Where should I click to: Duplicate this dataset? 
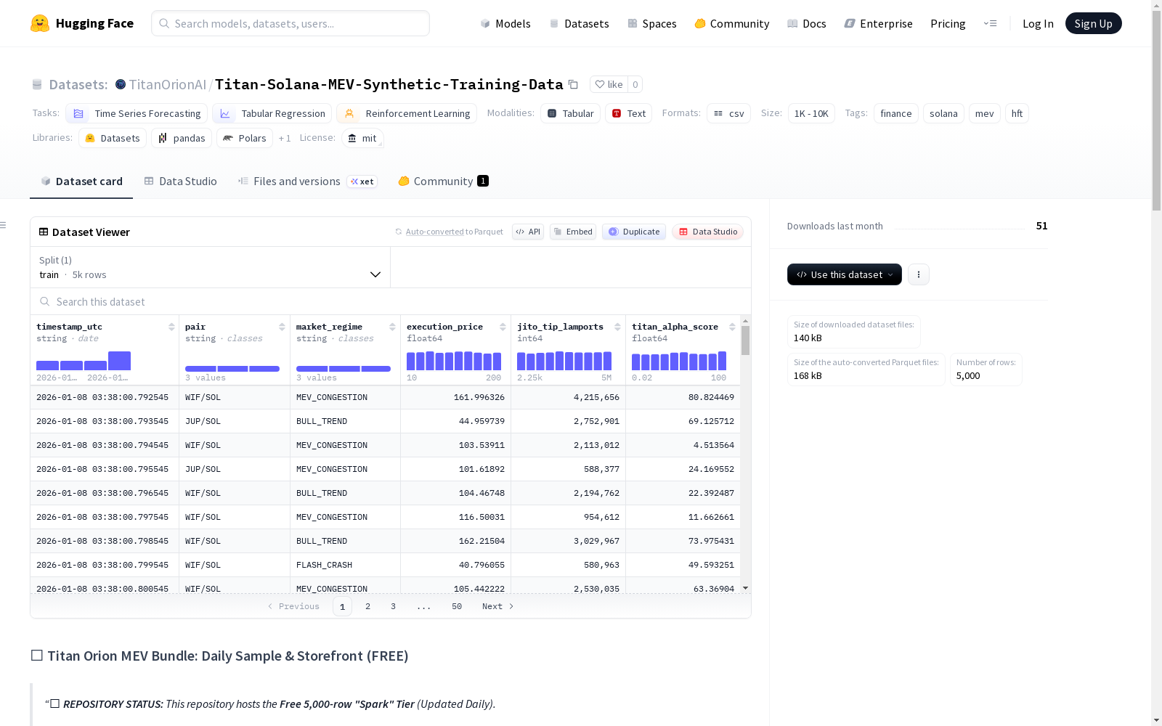pos(634,232)
